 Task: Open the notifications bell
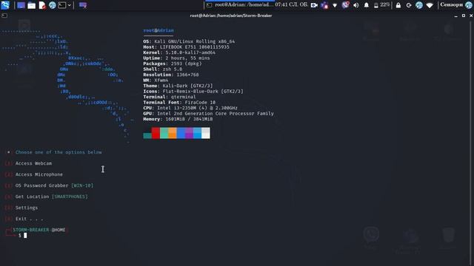pos(367,5)
